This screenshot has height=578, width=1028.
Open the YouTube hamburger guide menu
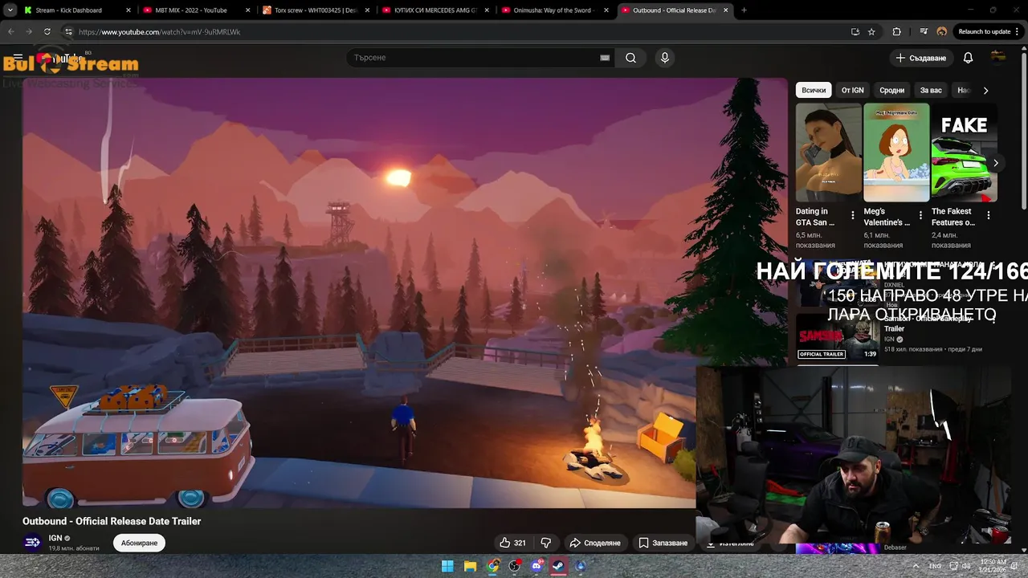(18, 58)
